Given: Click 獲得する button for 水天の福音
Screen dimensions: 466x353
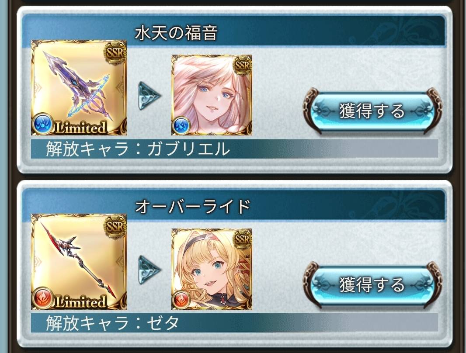Looking at the screenshot, I should tap(372, 111).
